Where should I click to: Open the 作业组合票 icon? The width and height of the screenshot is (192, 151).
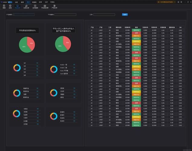pyautogui.click(x=45, y=6)
